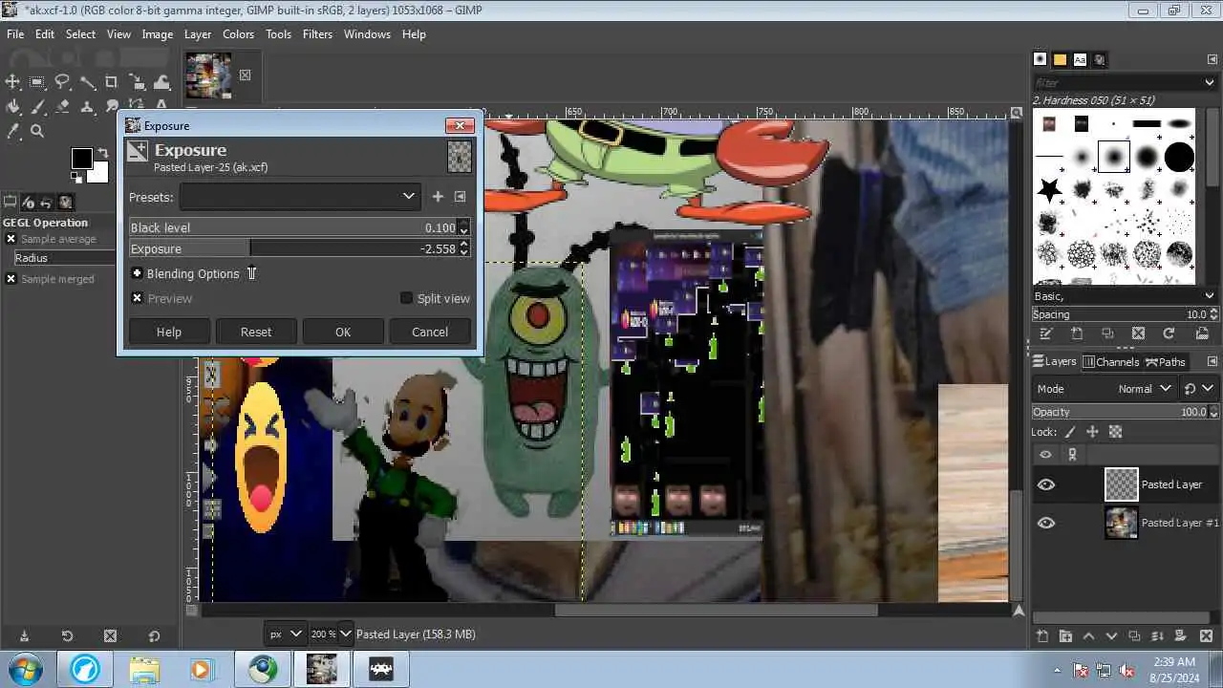Select the Crop tool
The height and width of the screenshot is (688, 1223).
(x=112, y=82)
